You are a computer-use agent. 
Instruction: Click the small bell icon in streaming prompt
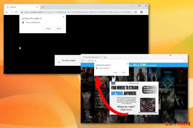[97, 68]
